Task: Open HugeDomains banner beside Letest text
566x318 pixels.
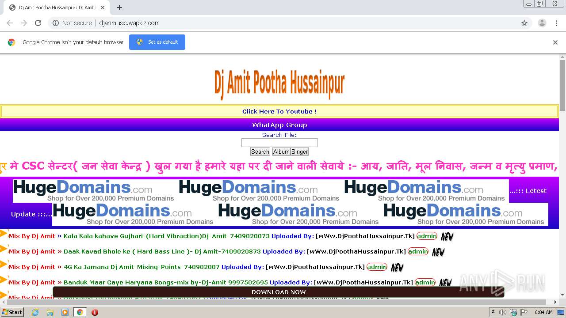Action: coord(426,191)
